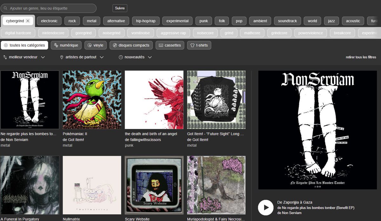Viewport: 381px width, 221px height.
Task: Add the breakcore subgenre tag
Action: tap(342, 33)
